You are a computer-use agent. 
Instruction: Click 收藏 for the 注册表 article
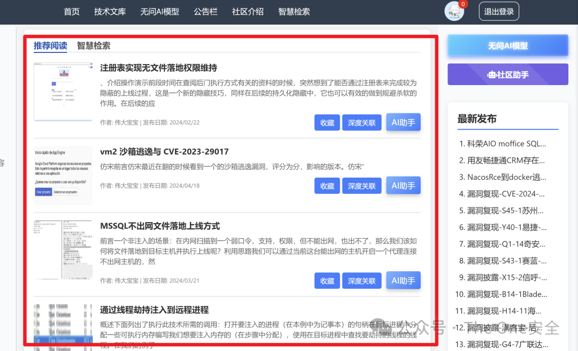[327, 123]
